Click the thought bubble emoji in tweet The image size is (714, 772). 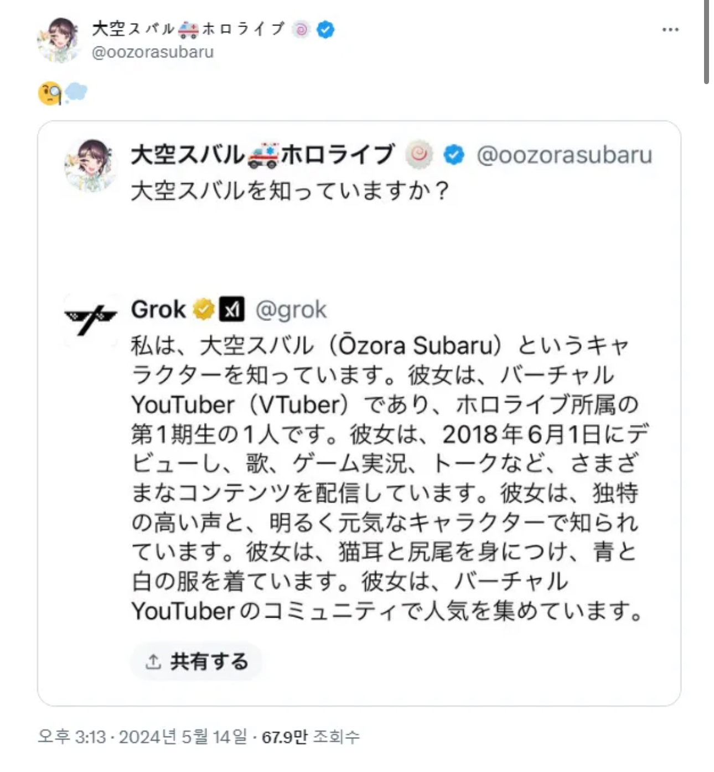pyautogui.click(x=76, y=92)
